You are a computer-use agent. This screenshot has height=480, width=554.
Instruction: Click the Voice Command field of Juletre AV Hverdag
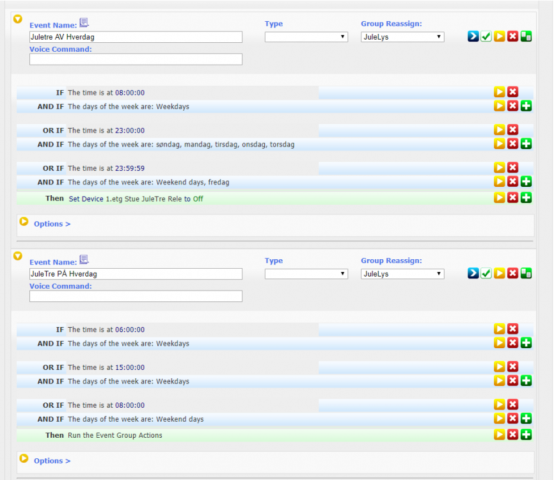[x=136, y=60]
